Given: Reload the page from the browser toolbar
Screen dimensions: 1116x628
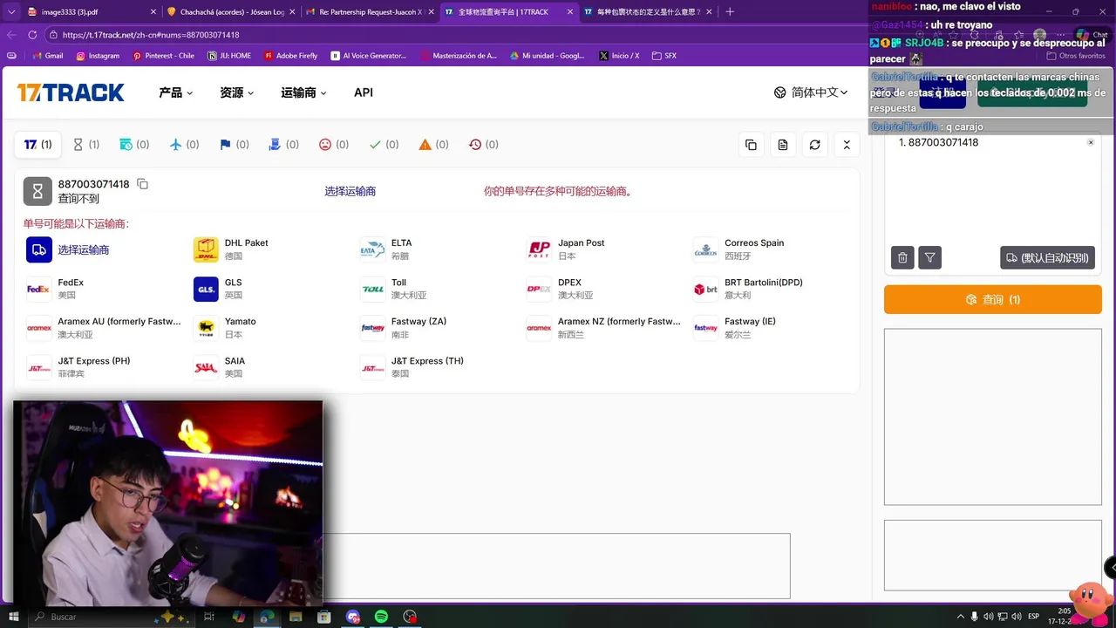Looking at the screenshot, I should 32,35.
